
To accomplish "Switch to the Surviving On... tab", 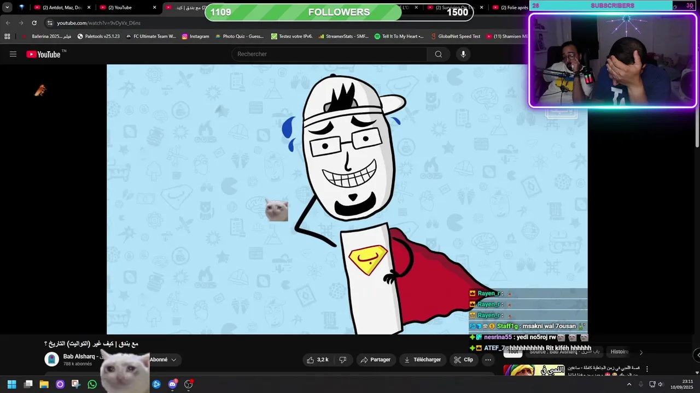I will pos(453,7).
